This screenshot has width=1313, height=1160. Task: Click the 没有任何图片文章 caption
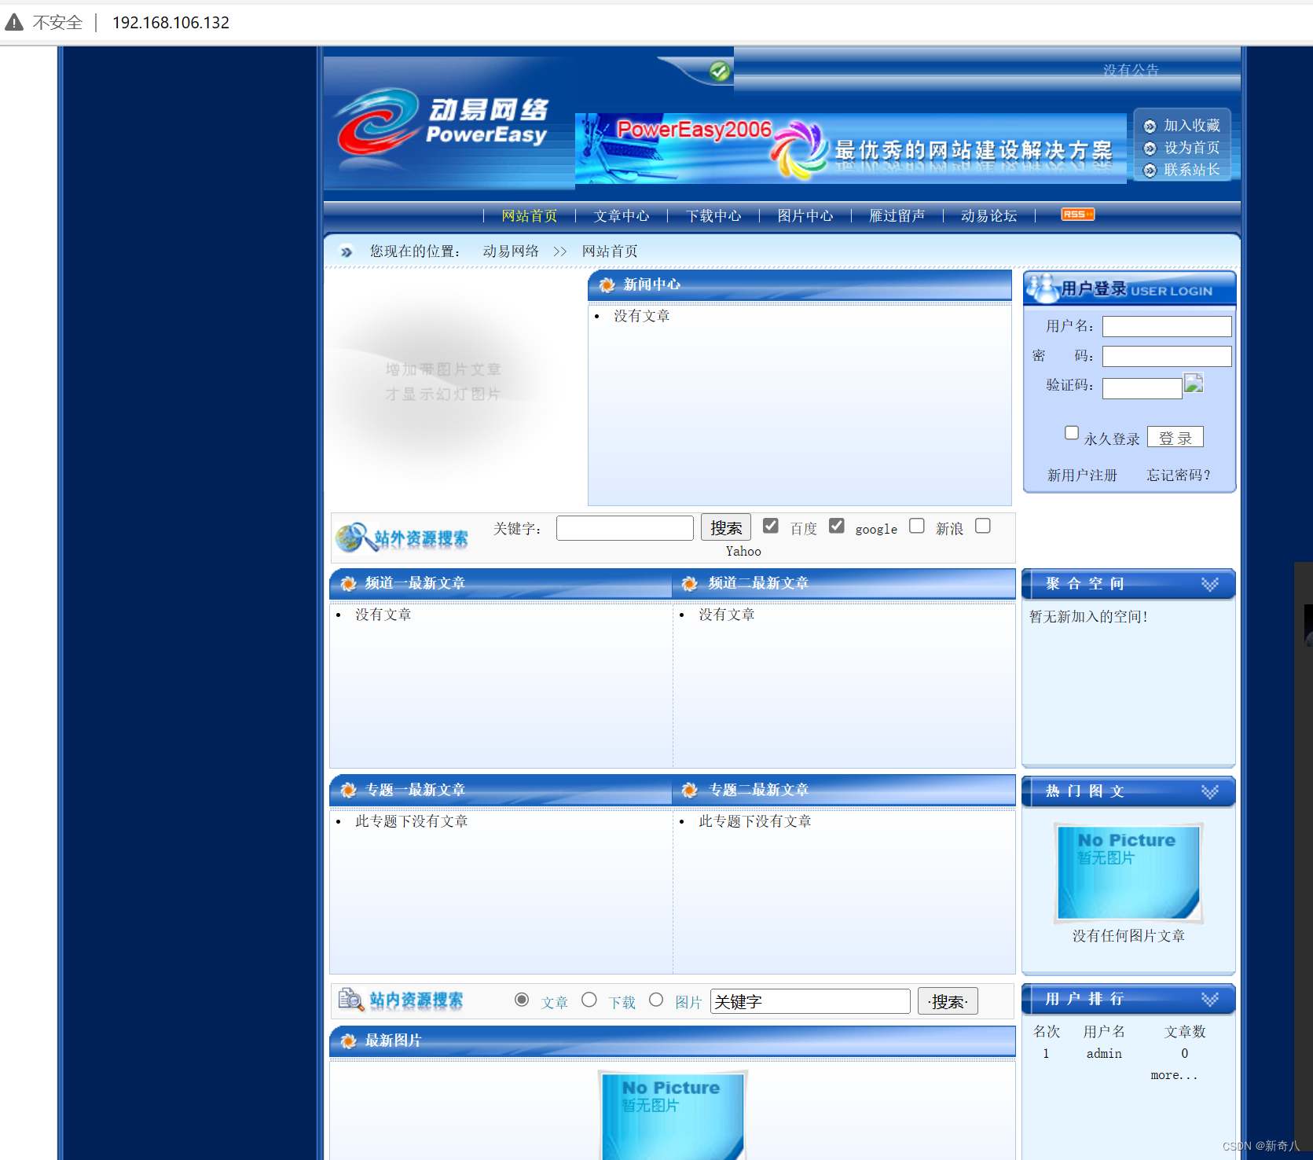(x=1128, y=936)
